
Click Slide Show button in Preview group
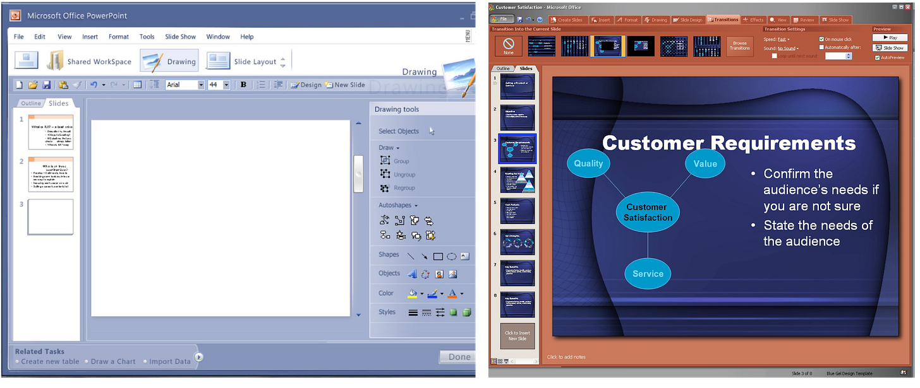(890, 48)
